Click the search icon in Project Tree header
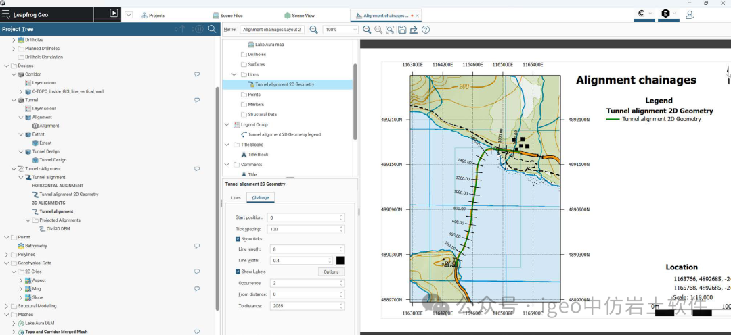The image size is (731, 335). [x=212, y=29]
